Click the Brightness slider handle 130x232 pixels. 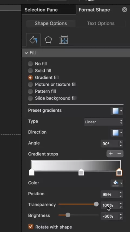pos(68,215)
